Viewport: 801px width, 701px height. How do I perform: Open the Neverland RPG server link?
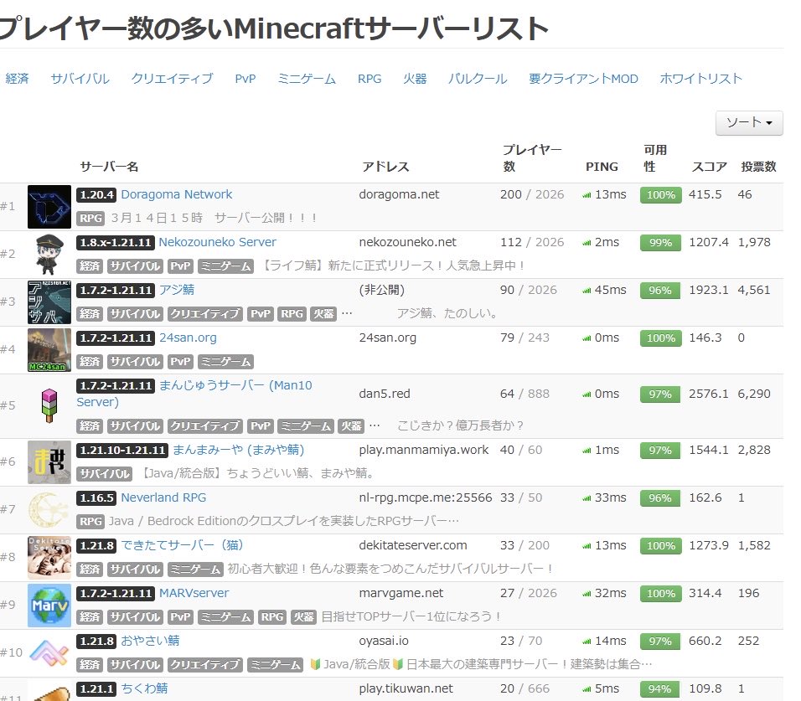click(163, 497)
